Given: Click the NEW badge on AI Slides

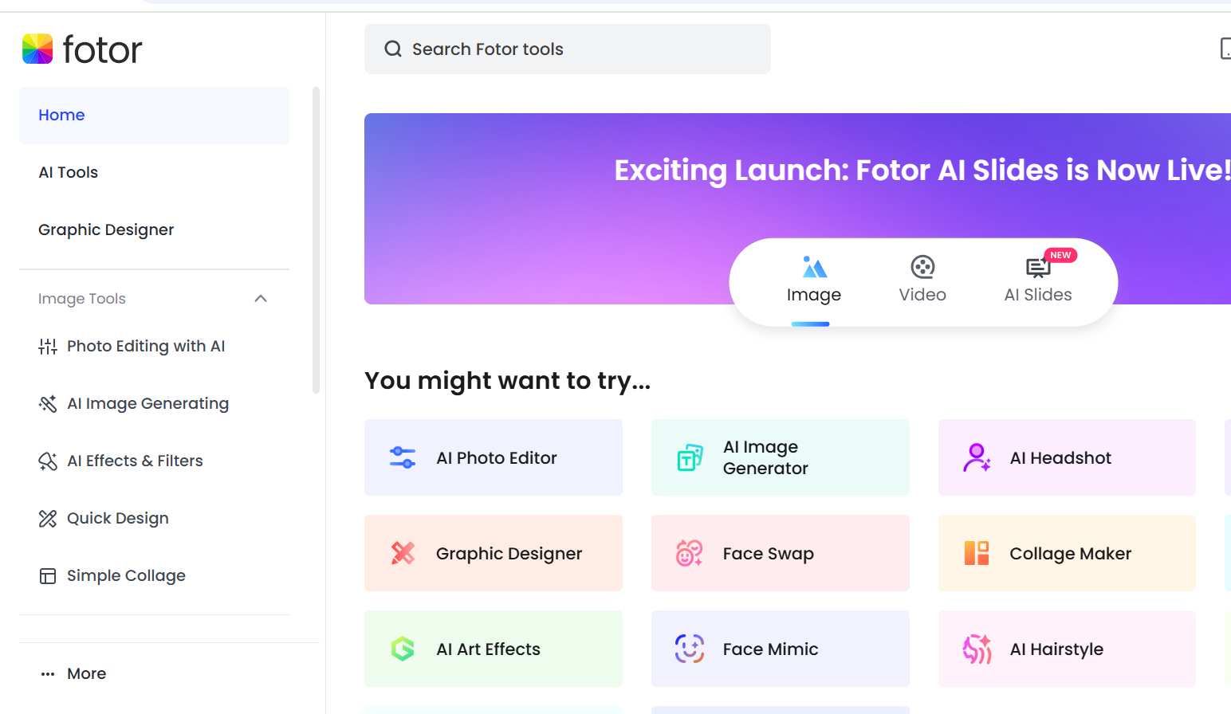Looking at the screenshot, I should pos(1060,255).
